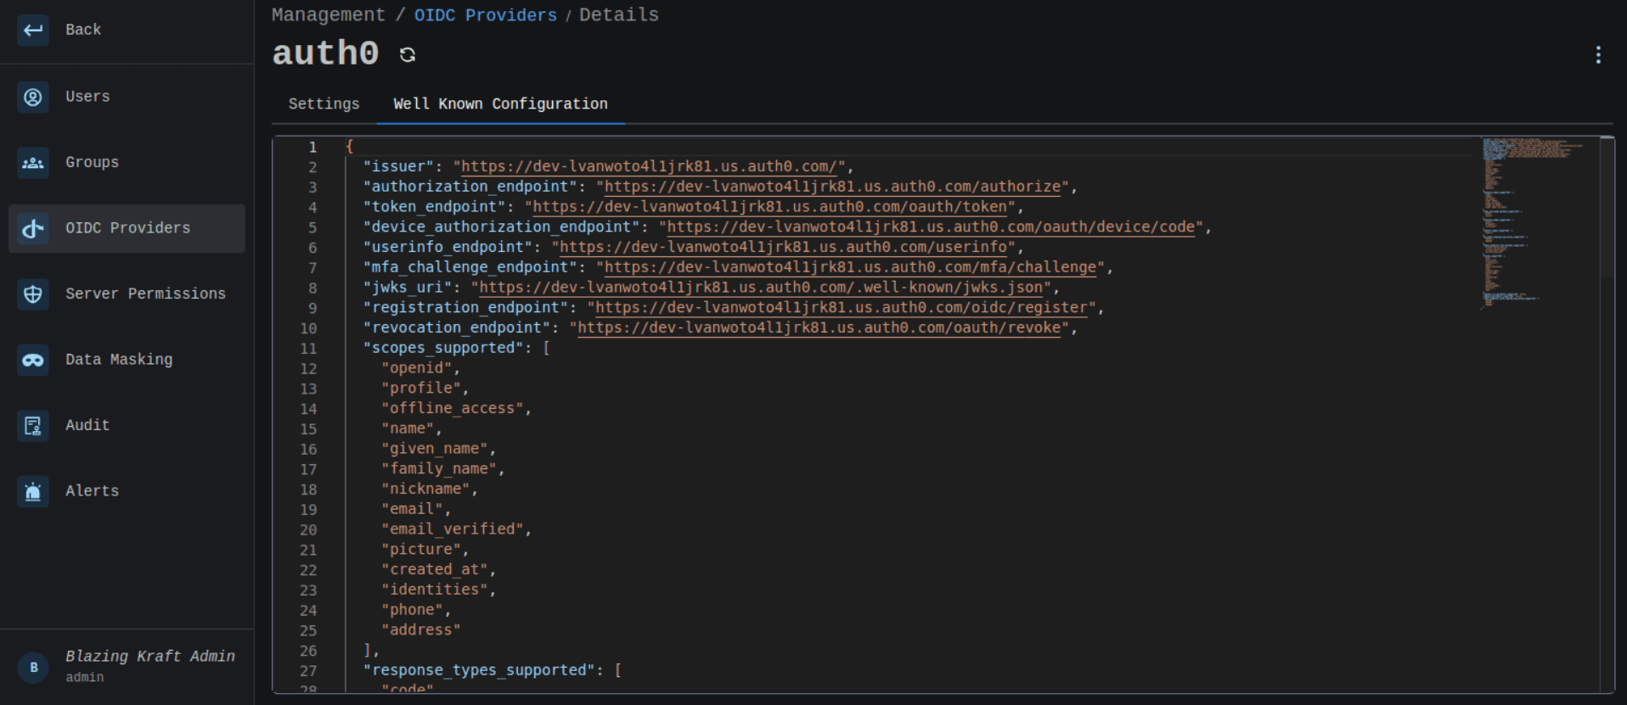Click the Data Masking mask icon
Image resolution: width=1627 pixels, height=705 pixels.
coord(33,360)
